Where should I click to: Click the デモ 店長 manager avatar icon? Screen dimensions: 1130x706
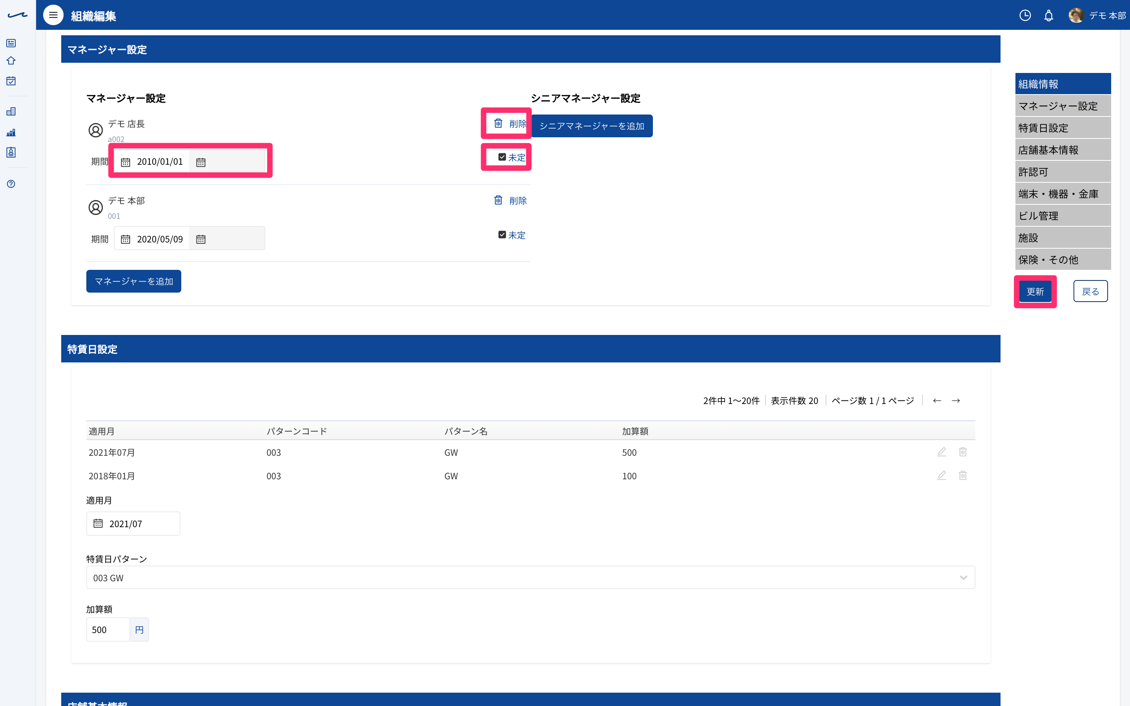click(96, 130)
